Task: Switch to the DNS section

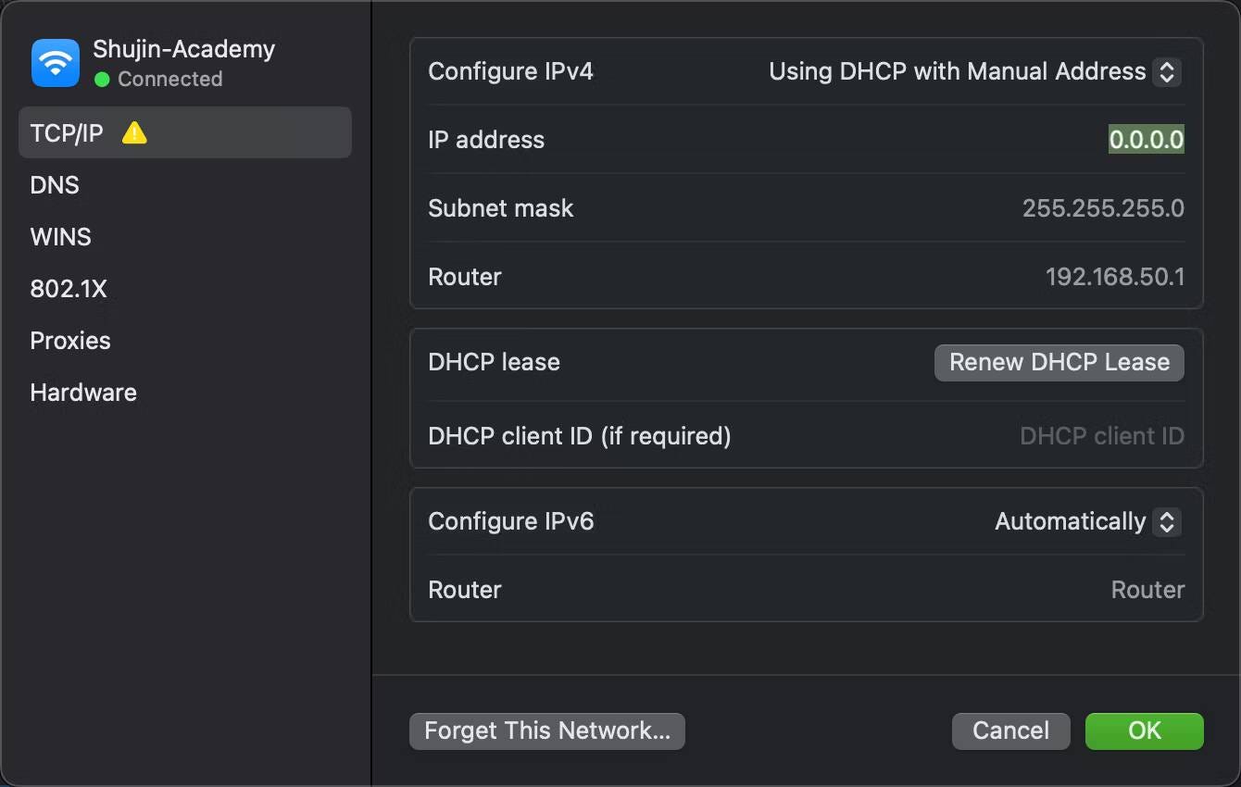Action: pyautogui.click(x=54, y=184)
